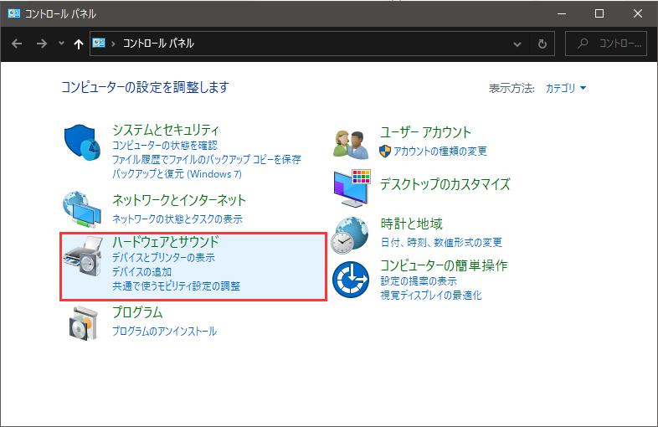Screen dimensions: 658x427
Task: Open ネットワークとインターネット category
Action: tap(179, 200)
